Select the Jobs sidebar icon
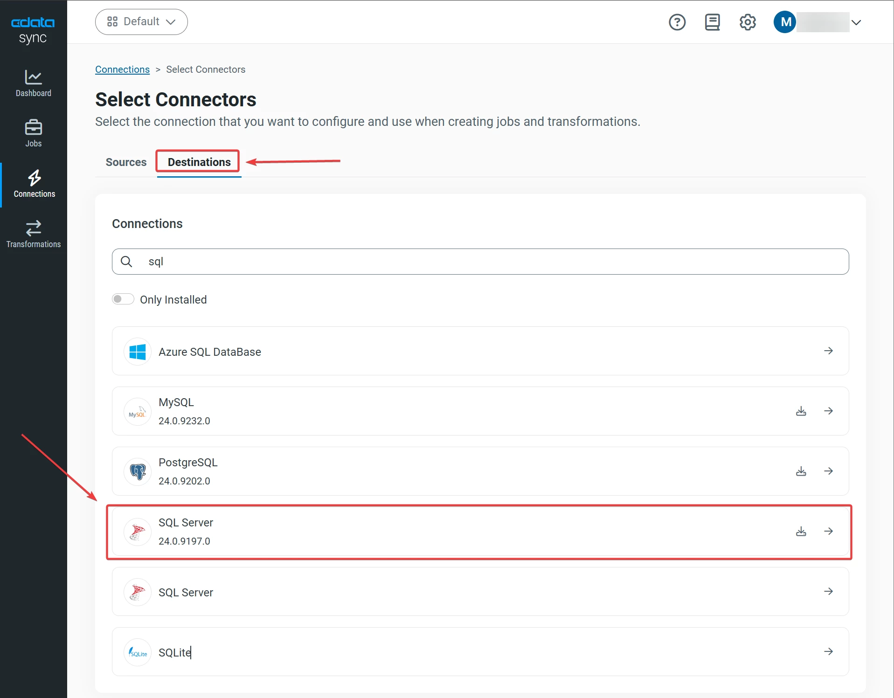 (33, 133)
